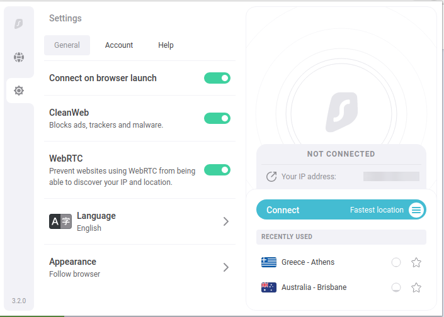Screen dimensions: 444x317
Task: Refresh IP address with the circular arrow icon
Action: pyautogui.click(x=271, y=177)
